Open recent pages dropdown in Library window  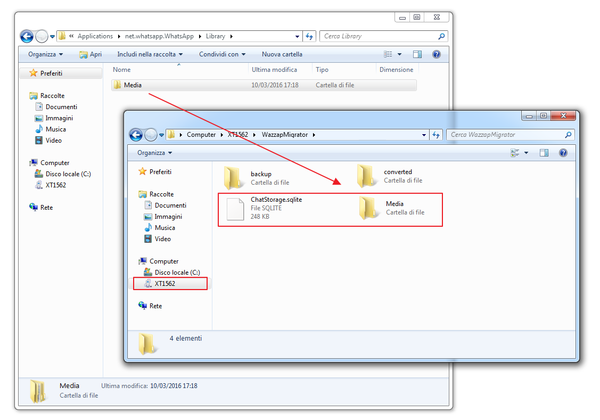[52, 37]
